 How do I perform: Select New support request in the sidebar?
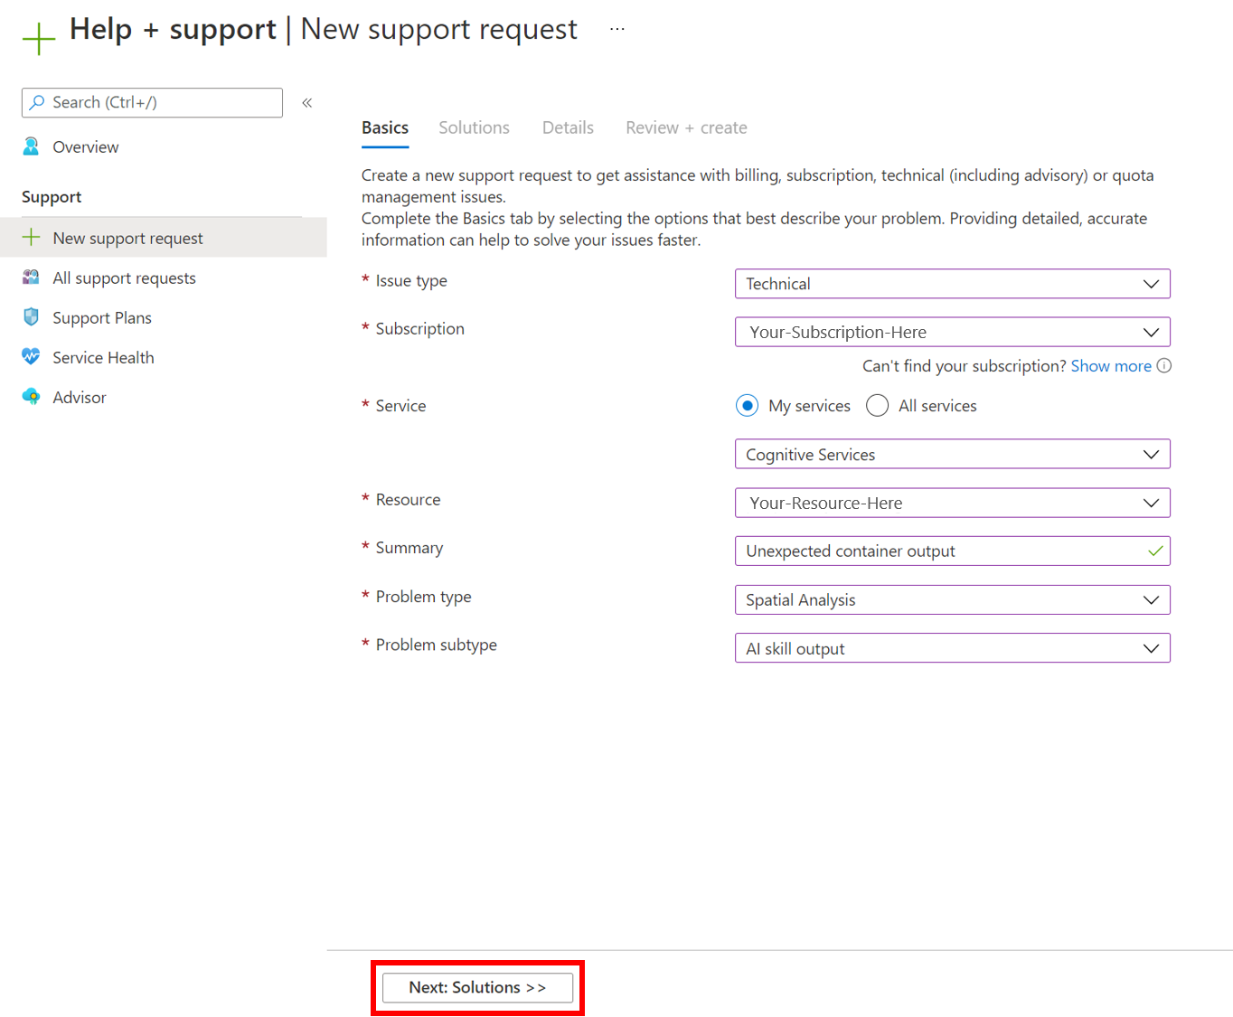click(x=164, y=238)
